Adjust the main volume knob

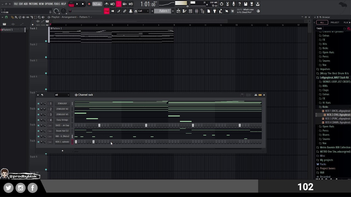pyautogui.click(x=56, y=11)
